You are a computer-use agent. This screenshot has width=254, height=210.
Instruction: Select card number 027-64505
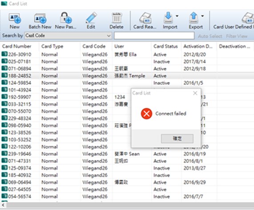pyautogui.click(x=20, y=190)
